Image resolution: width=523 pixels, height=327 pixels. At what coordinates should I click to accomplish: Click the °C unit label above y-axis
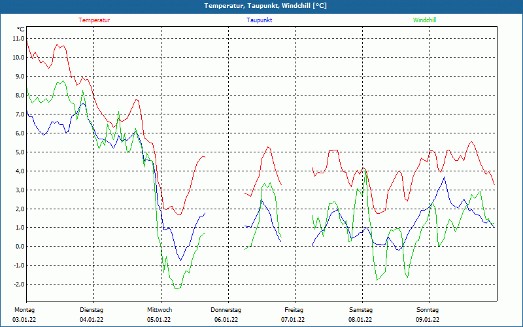tap(21, 29)
